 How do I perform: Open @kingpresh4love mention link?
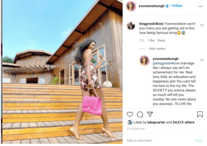click(x=166, y=63)
